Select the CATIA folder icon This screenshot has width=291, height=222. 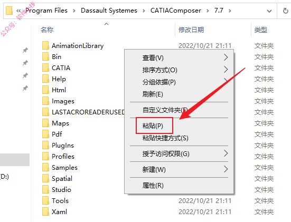[x=45, y=68]
